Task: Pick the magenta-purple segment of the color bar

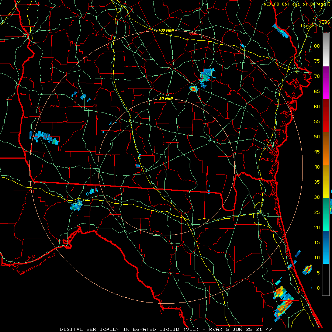Action: tap(326, 83)
